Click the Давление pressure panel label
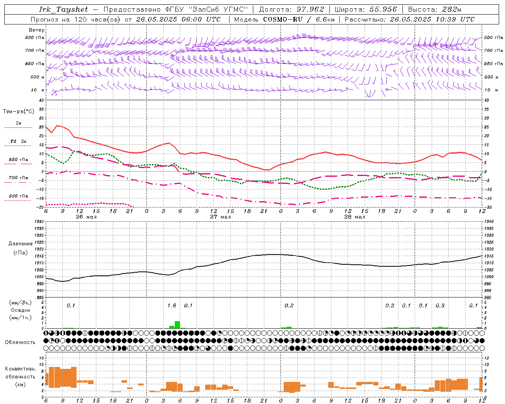The width and height of the screenshot is (505, 404). (21, 244)
